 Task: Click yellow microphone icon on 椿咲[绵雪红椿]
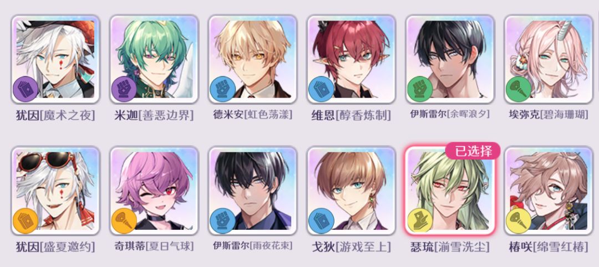[519, 221]
